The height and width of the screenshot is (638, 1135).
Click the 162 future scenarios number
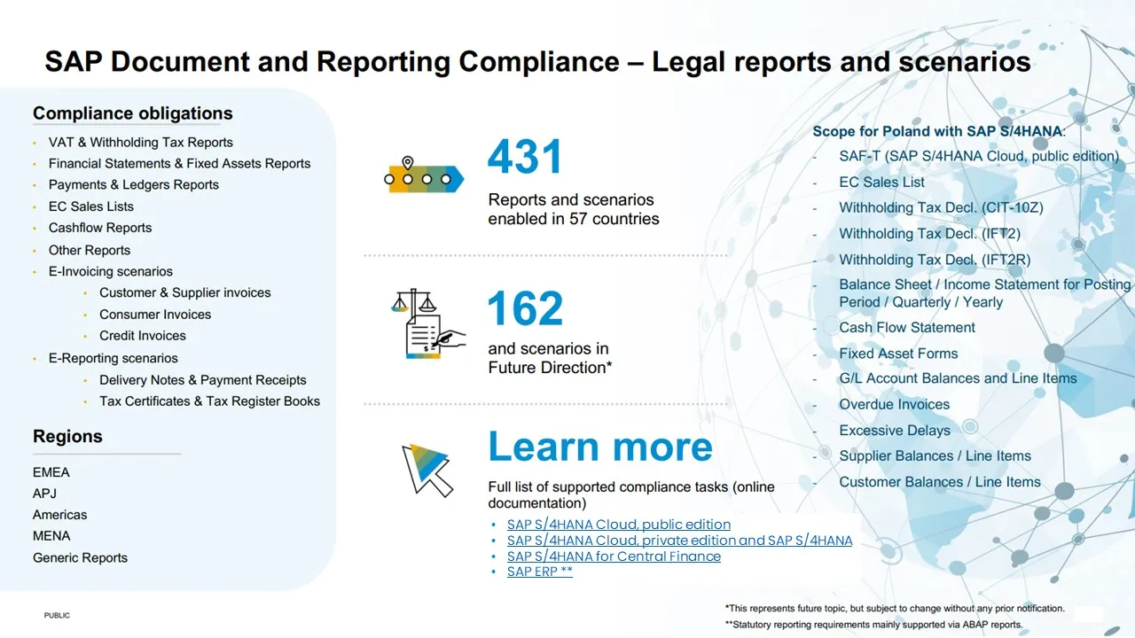tap(525, 308)
